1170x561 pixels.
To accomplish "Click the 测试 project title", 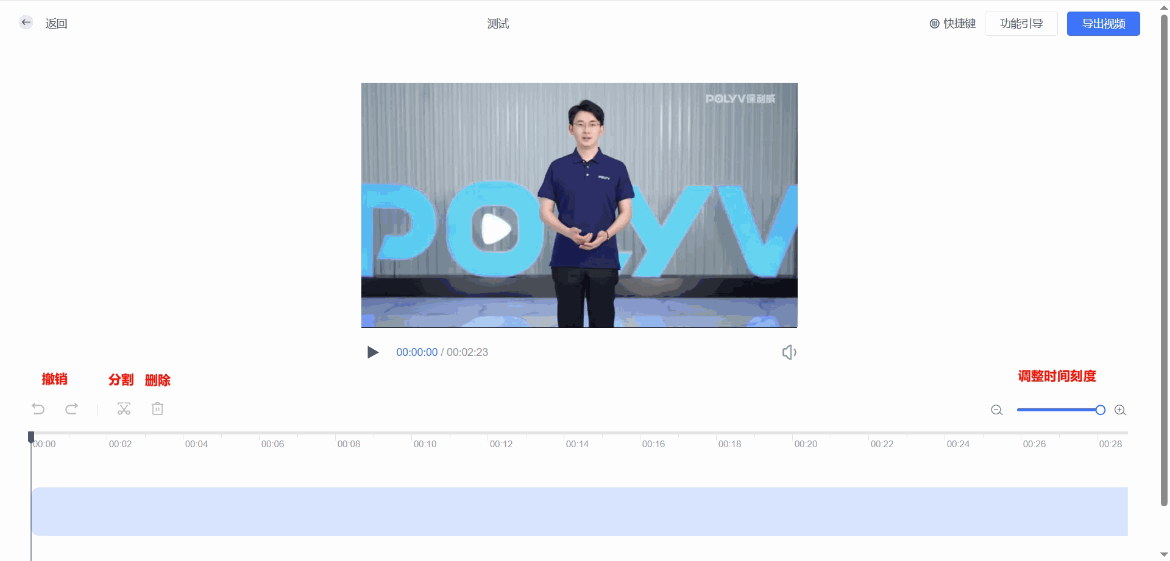I will [x=498, y=24].
